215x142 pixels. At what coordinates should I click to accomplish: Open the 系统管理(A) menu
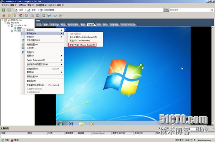pos(42,5)
